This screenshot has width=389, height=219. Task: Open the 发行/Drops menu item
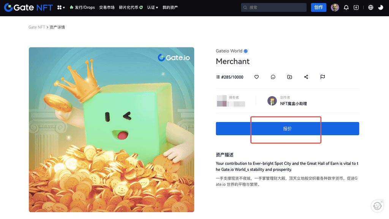point(82,8)
